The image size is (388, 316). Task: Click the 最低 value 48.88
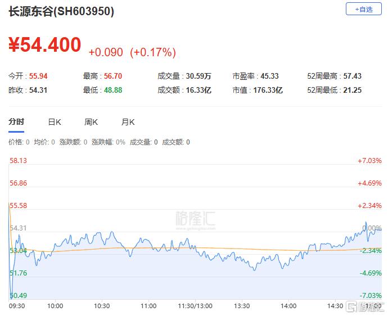(113, 90)
